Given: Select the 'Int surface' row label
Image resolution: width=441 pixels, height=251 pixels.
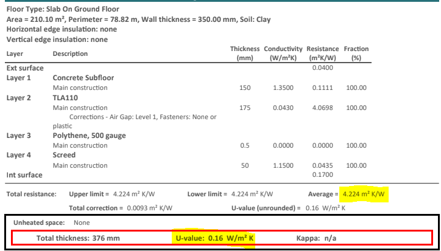Looking at the screenshot, I should pyautogui.click(x=24, y=175).
